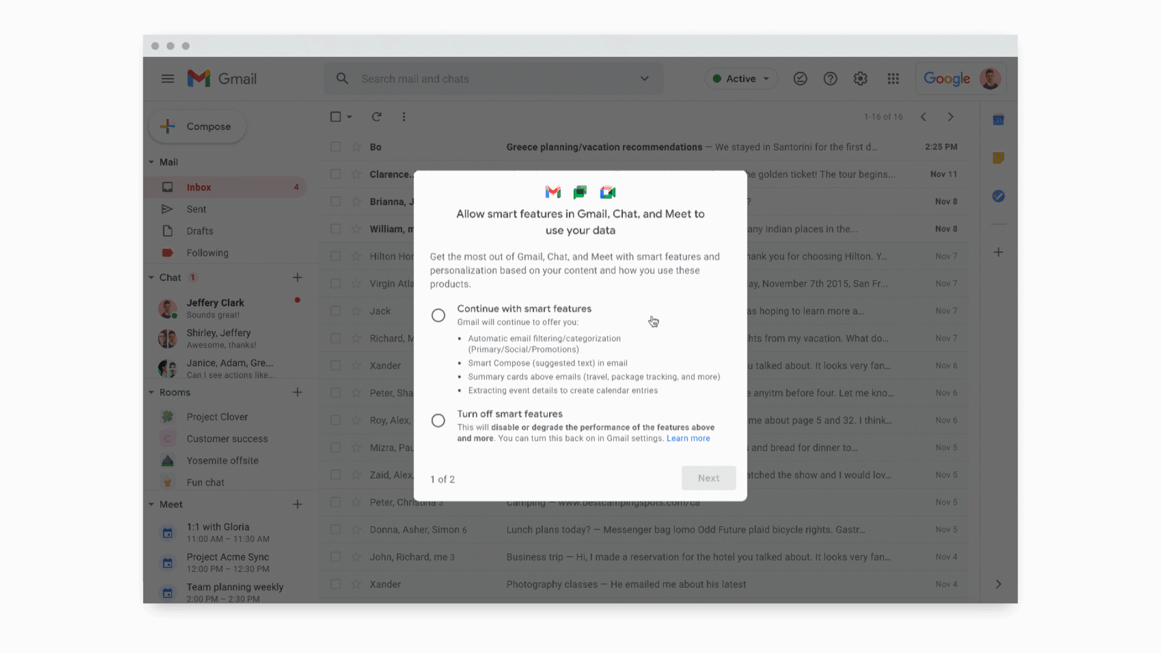
Task: Click the Next button in dialog
Action: (708, 478)
